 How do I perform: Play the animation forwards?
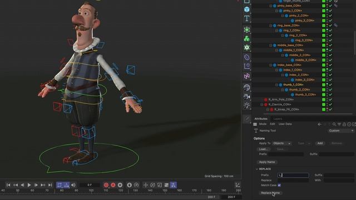[x=29, y=185]
